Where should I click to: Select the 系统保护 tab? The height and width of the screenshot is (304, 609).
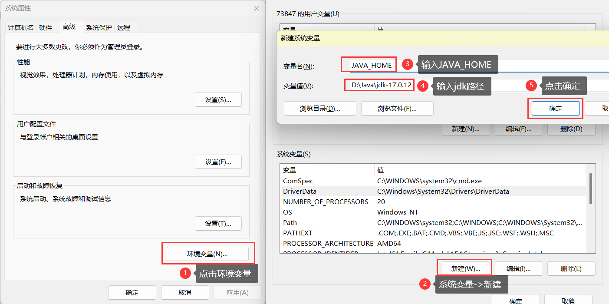tap(99, 27)
